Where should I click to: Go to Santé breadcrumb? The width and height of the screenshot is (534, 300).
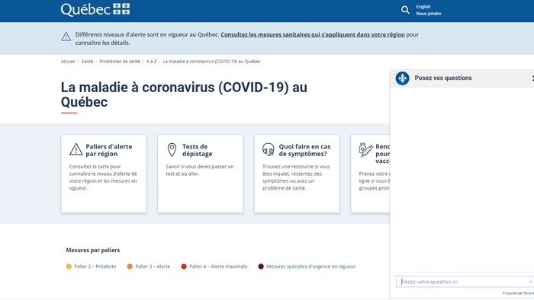(x=87, y=62)
